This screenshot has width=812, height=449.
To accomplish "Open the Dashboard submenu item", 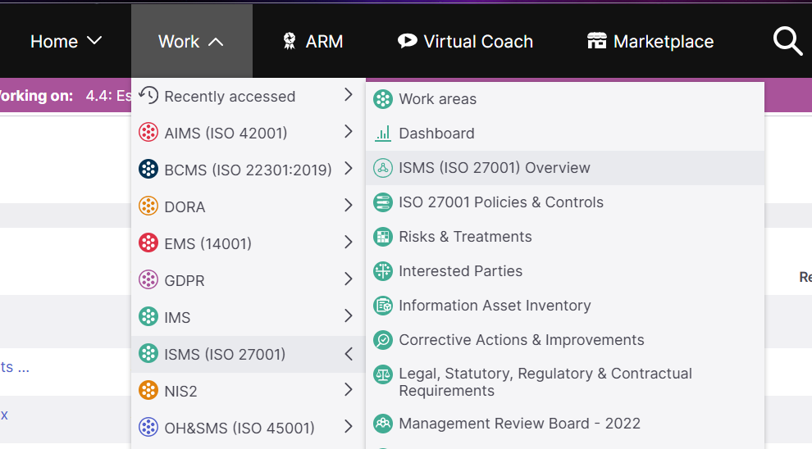I will tap(565, 134).
